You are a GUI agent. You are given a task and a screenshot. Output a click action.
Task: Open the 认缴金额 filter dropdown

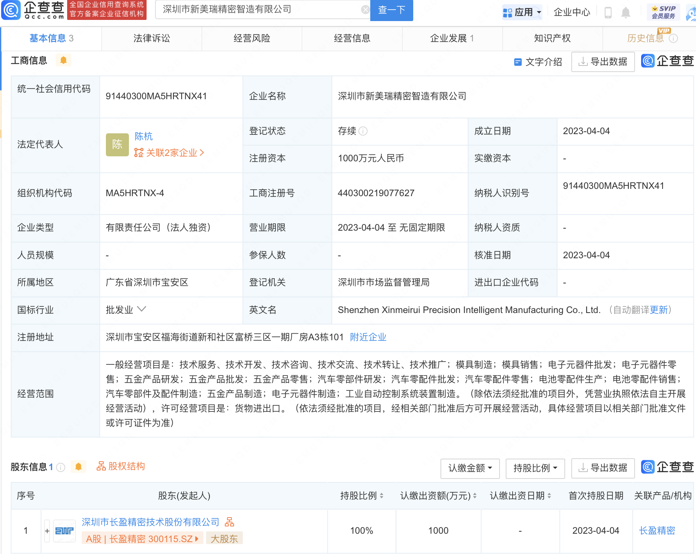pyautogui.click(x=470, y=468)
